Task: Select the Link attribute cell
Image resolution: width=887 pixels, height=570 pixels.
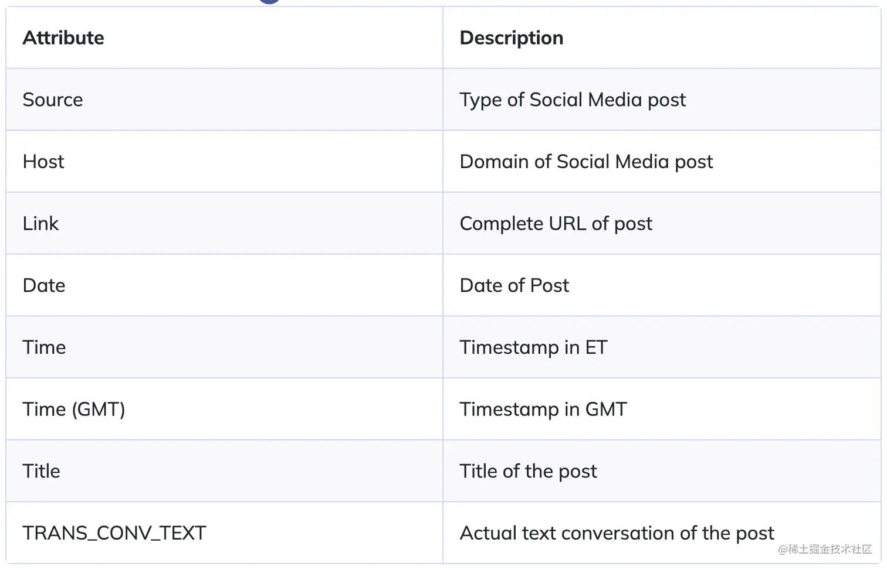Action: (40, 224)
